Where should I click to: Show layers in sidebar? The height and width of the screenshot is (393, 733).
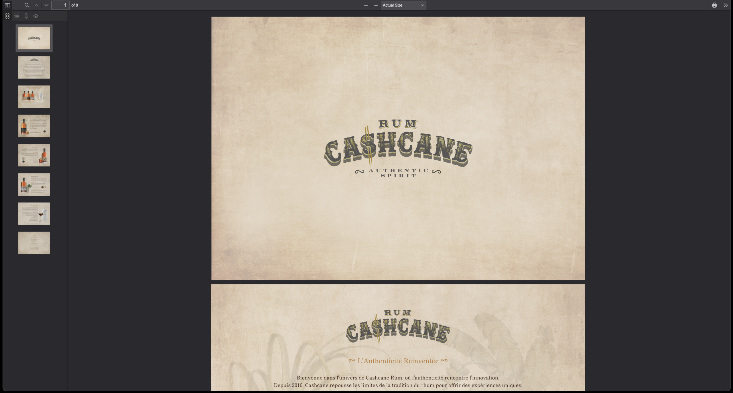coord(36,16)
